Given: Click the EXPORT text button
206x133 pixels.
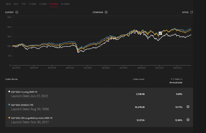Looking at the screenshot, I should tap(10, 12).
